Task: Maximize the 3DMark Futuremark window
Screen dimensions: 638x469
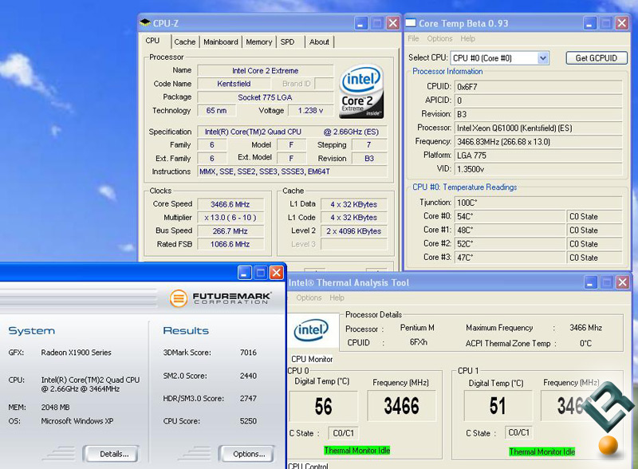Action: (261, 272)
